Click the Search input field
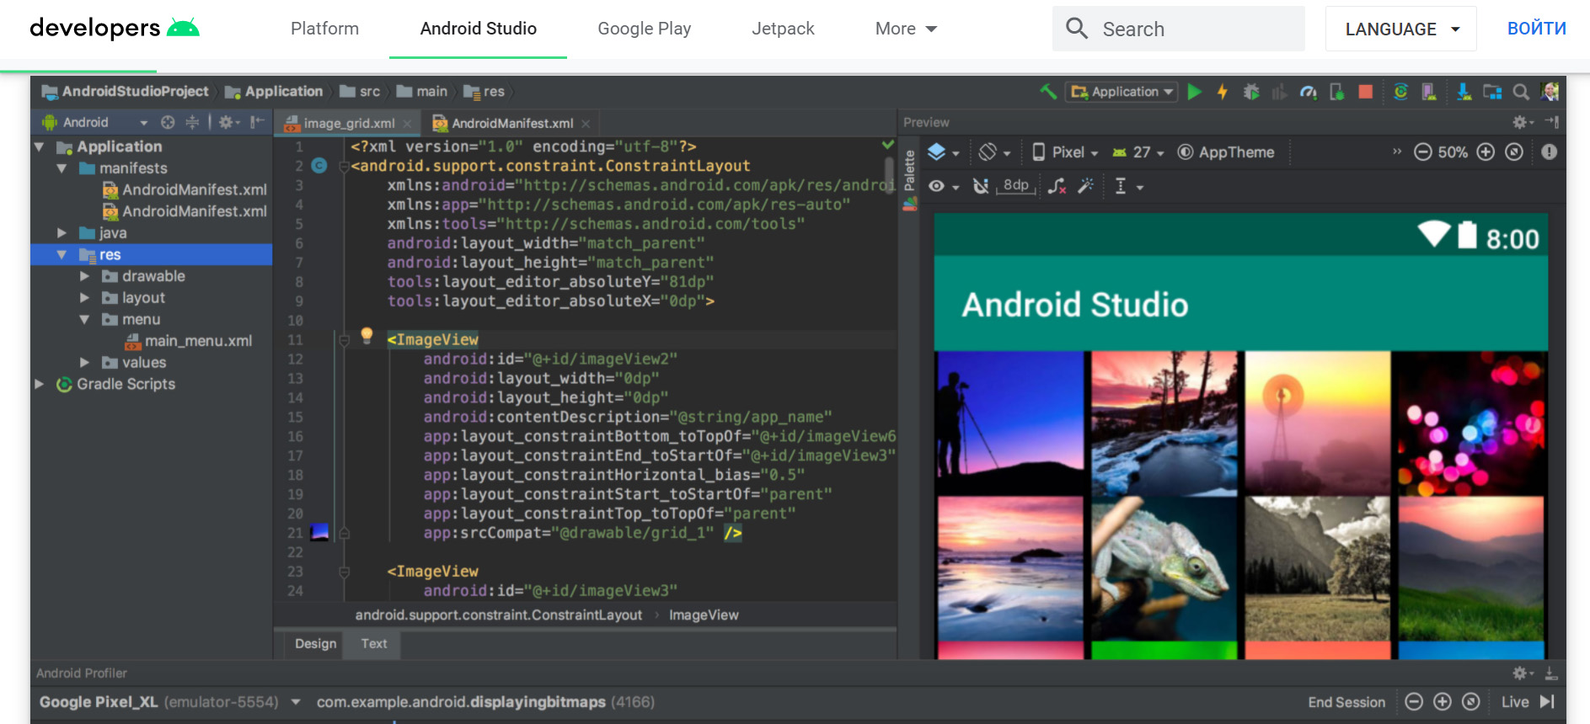 1178,29
